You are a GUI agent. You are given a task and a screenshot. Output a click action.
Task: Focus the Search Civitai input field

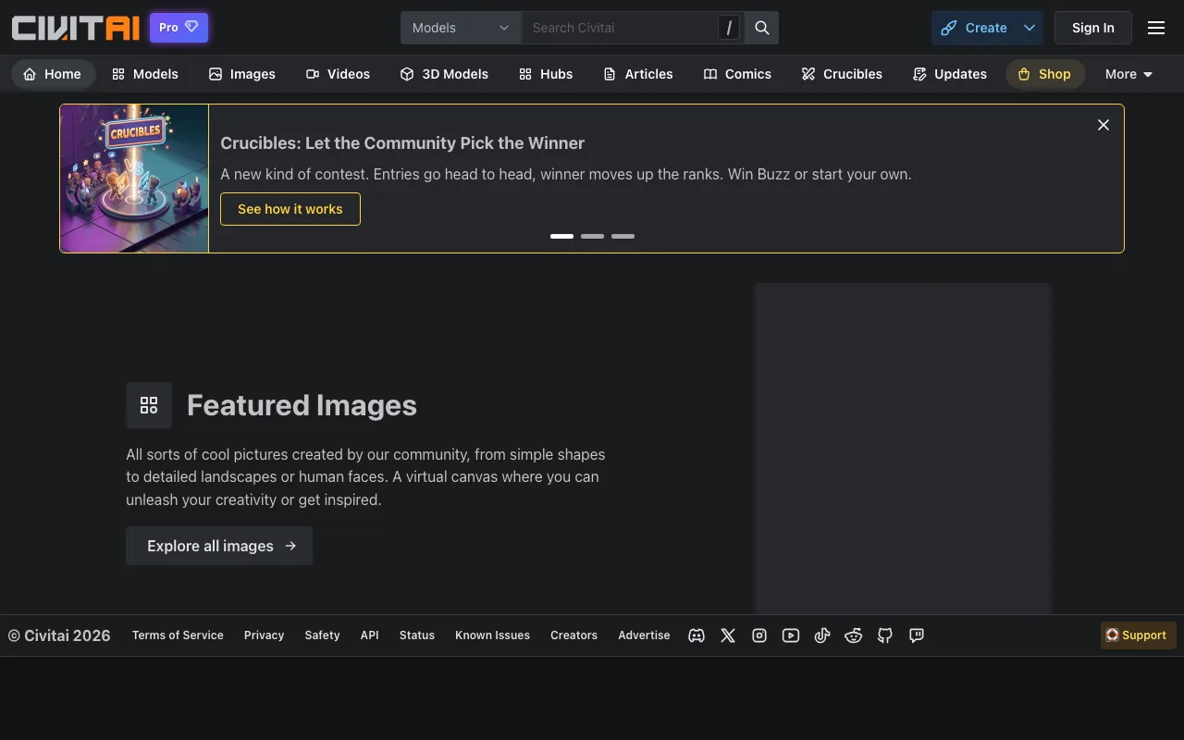pyautogui.click(x=620, y=28)
